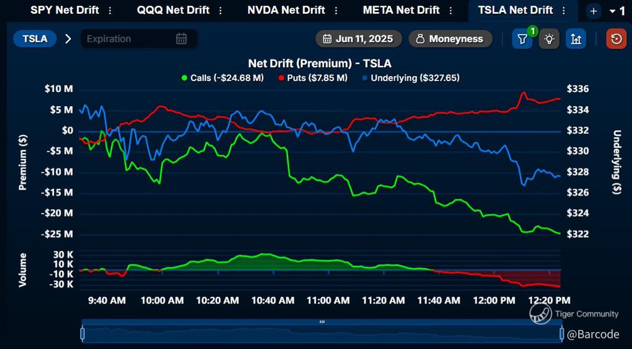
Task: Click the Underlying ($) axis title
Action: [x=617, y=162]
